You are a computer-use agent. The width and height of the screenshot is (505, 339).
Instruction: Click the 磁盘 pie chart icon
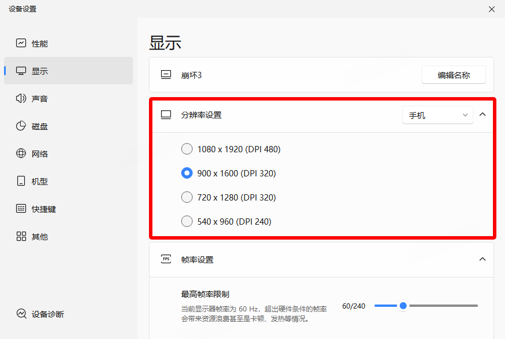(x=21, y=126)
